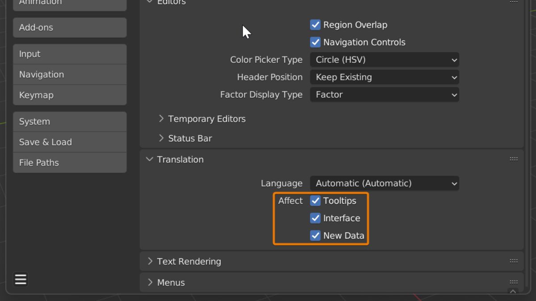Click Menus panel drag grip icon

tap(514, 282)
